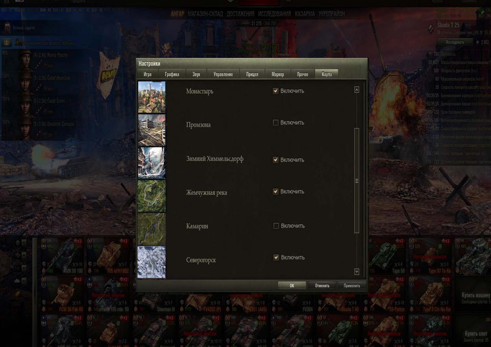Viewport: 491px width, 347px height.
Task: Switch to the Графика settings tab
Action: tap(172, 74)
